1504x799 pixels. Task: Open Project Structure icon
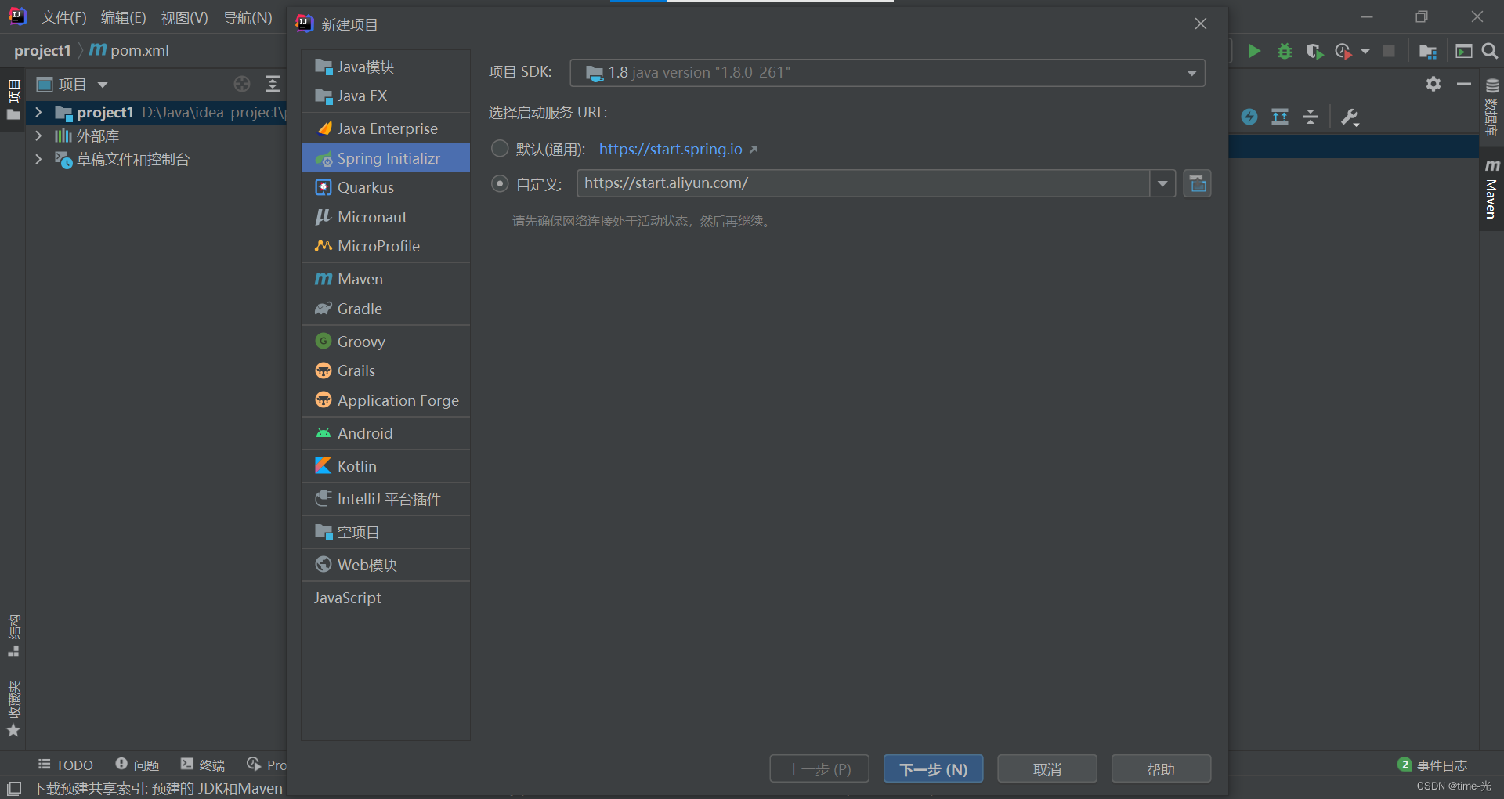coord(1427,51)
